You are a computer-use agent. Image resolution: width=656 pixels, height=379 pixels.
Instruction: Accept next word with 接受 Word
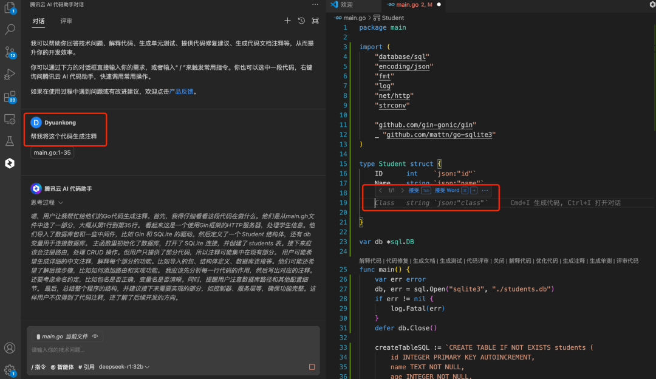(447, 190)
